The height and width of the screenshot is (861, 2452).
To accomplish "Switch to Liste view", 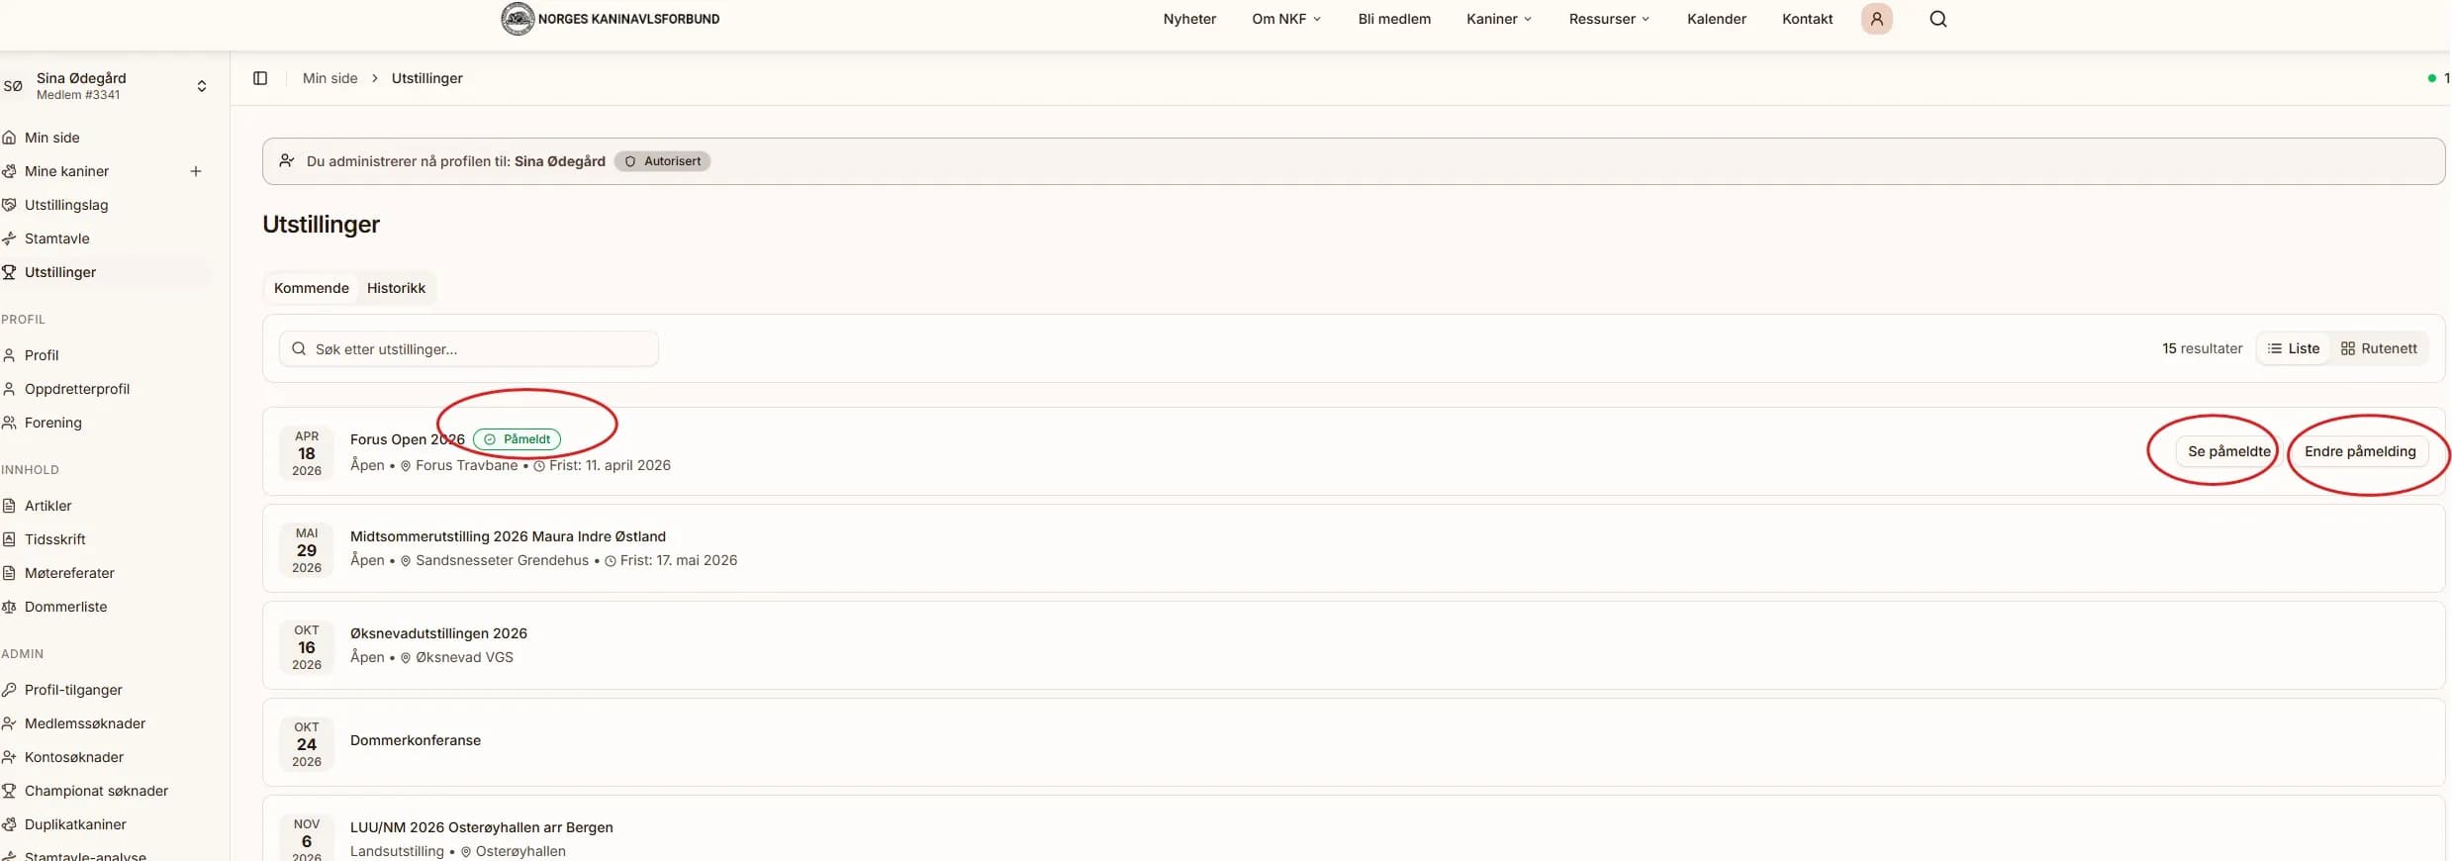I will (2294, 348).
